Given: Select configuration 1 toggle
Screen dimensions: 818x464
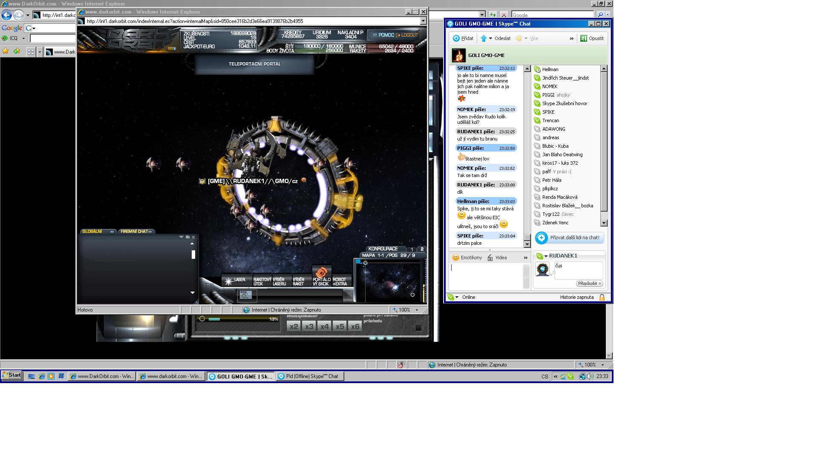Looking at the screenshot, I should coord(412,249).
